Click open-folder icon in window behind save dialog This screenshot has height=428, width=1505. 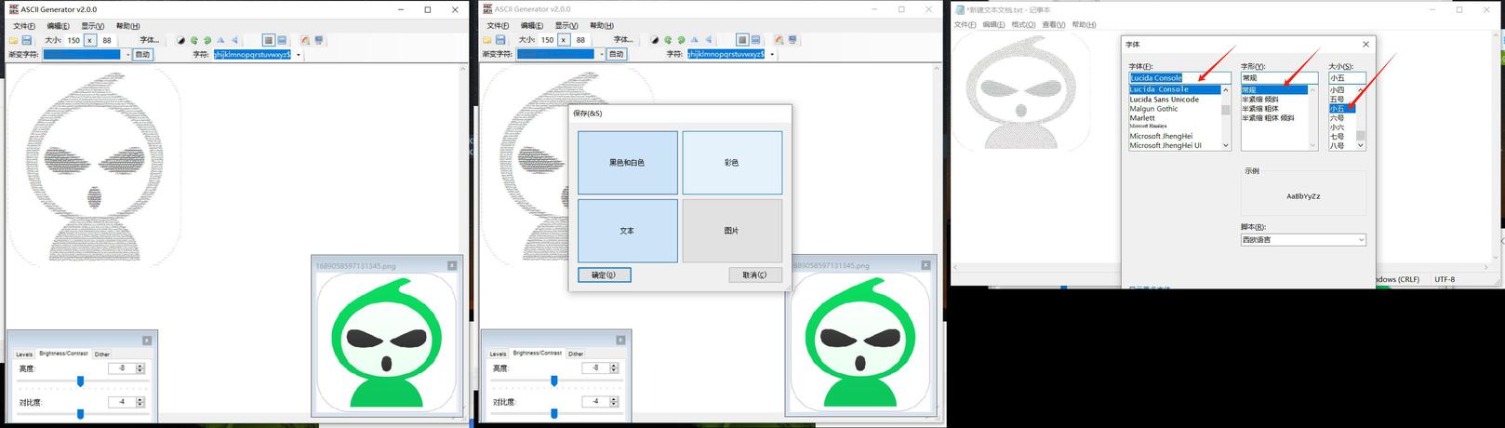487,40
